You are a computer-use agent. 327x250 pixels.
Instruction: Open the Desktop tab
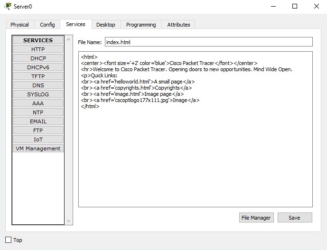pyautogui.click(x=106, y=25)
